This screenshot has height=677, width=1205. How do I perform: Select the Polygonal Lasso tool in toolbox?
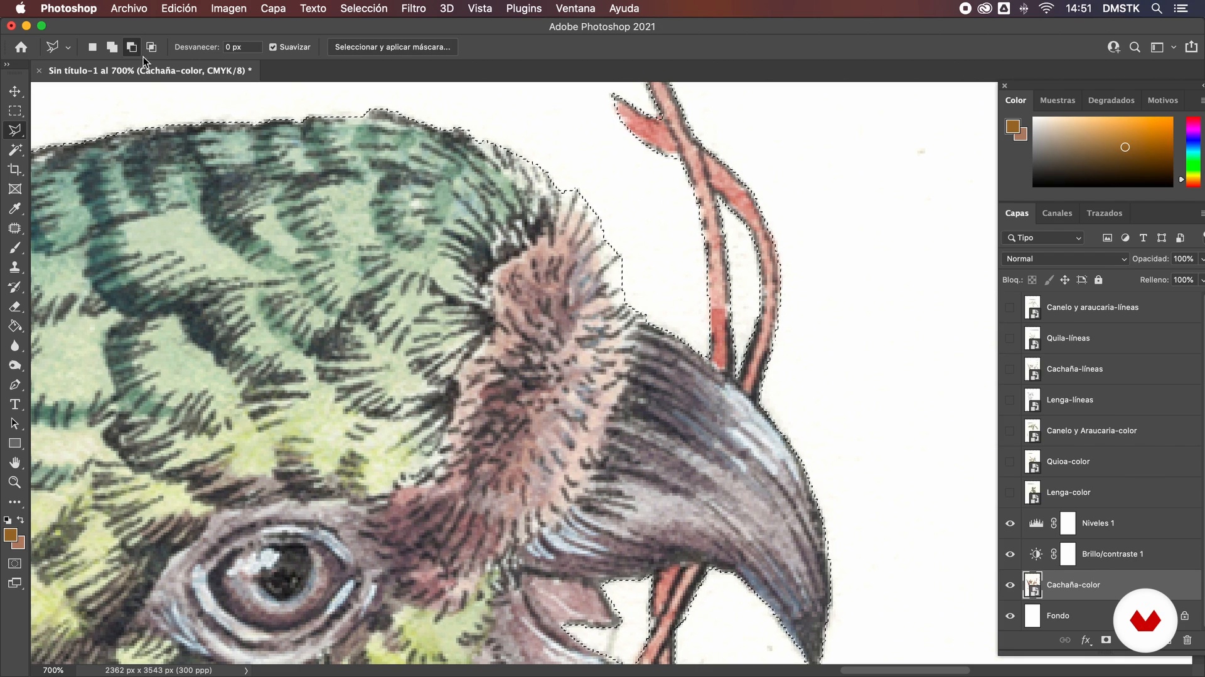click(x=15, y=130)
